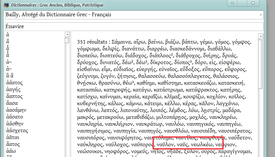Select ἀάσατο in the word list
Image resolution: width=275 pixels, height=157 pixels.
point(14,117)
